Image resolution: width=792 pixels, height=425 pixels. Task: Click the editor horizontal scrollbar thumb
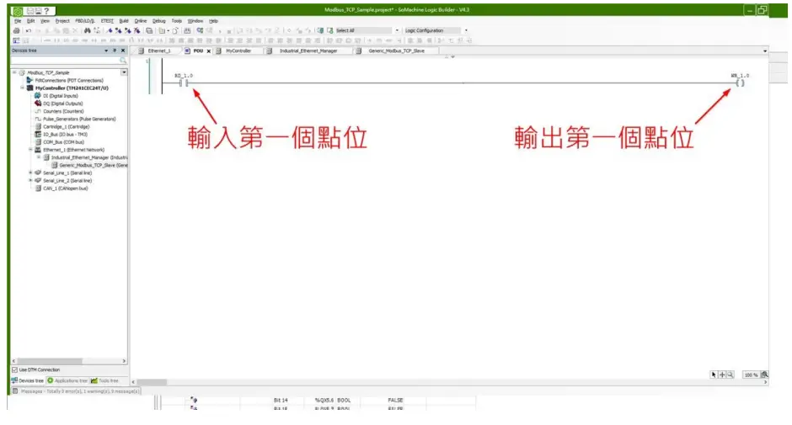click(x=152, y=382)
